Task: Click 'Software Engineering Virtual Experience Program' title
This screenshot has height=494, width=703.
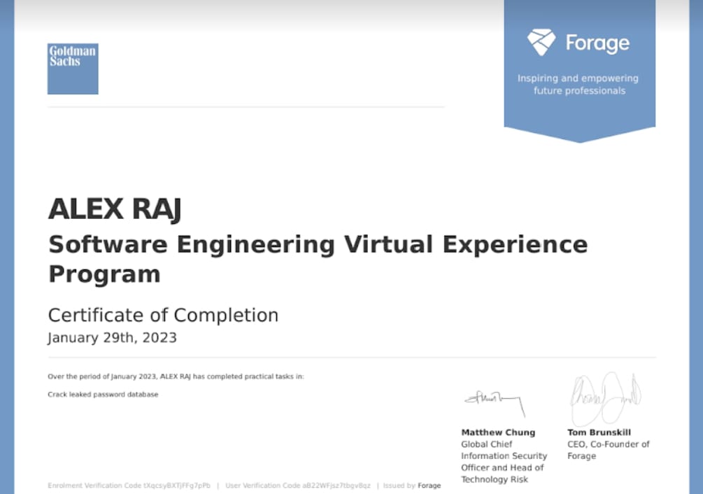Action: (x=318, y=259)
